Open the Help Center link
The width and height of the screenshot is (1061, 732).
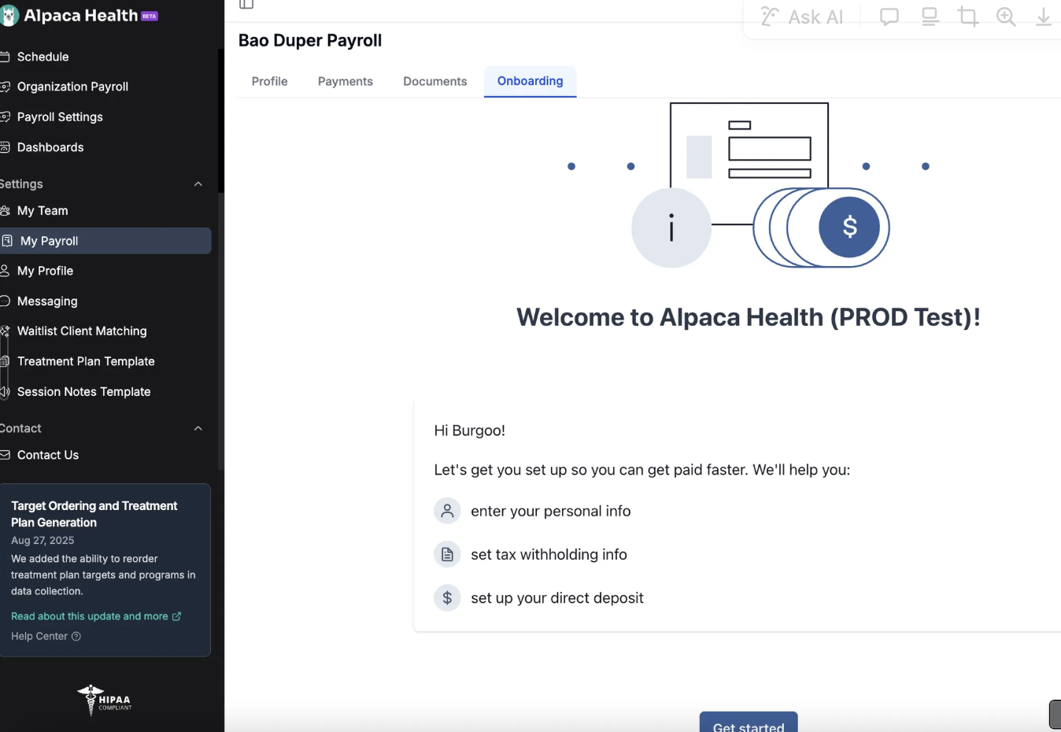pyautogui.click(x=46, y=636)
